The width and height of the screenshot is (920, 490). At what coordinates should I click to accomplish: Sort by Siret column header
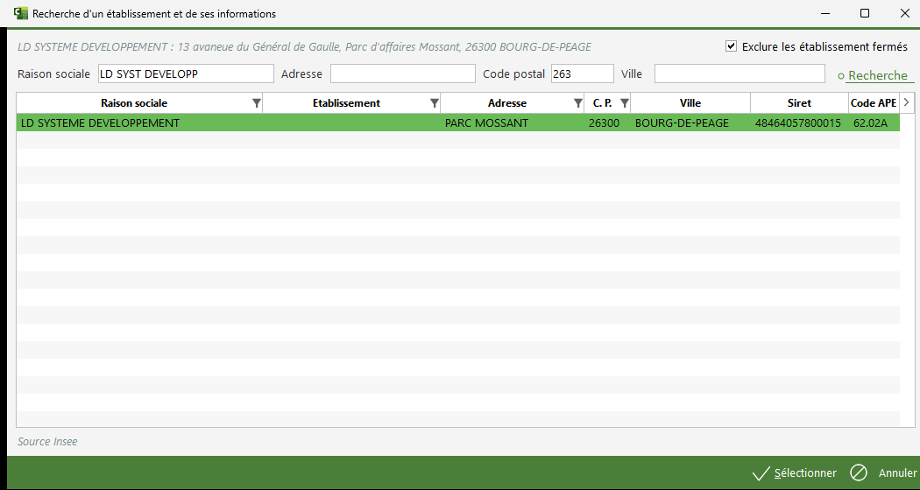click(798, 103)
